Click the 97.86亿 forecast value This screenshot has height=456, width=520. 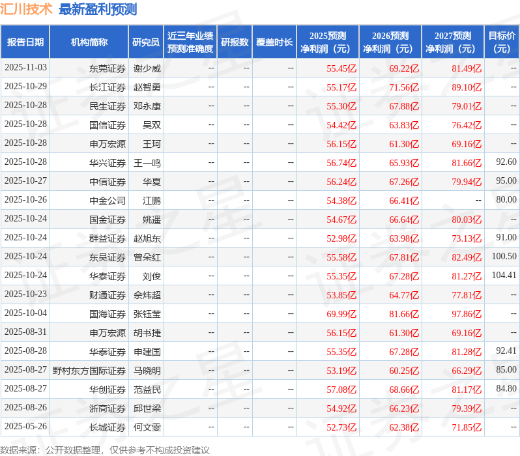[467, 315]
